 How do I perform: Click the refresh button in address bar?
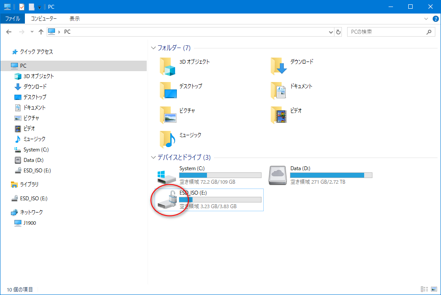[338, 32]
